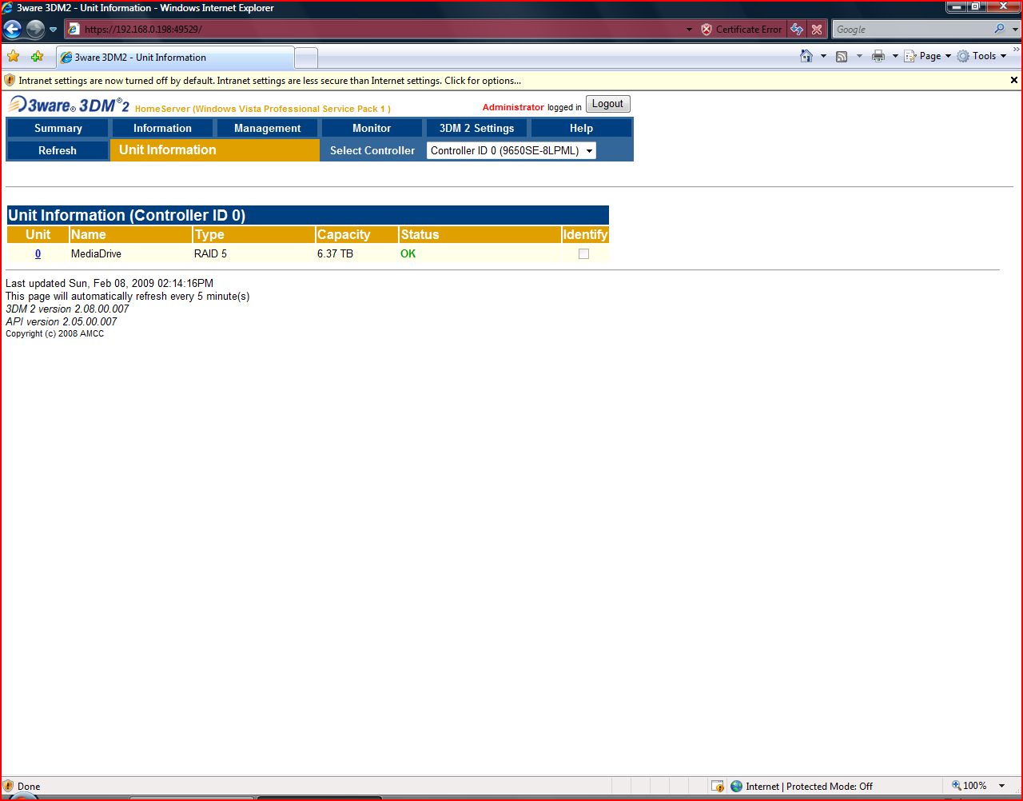1023x801 pixels.
Task: Open a new blank browser tab
Action: [x=306, y=58]
